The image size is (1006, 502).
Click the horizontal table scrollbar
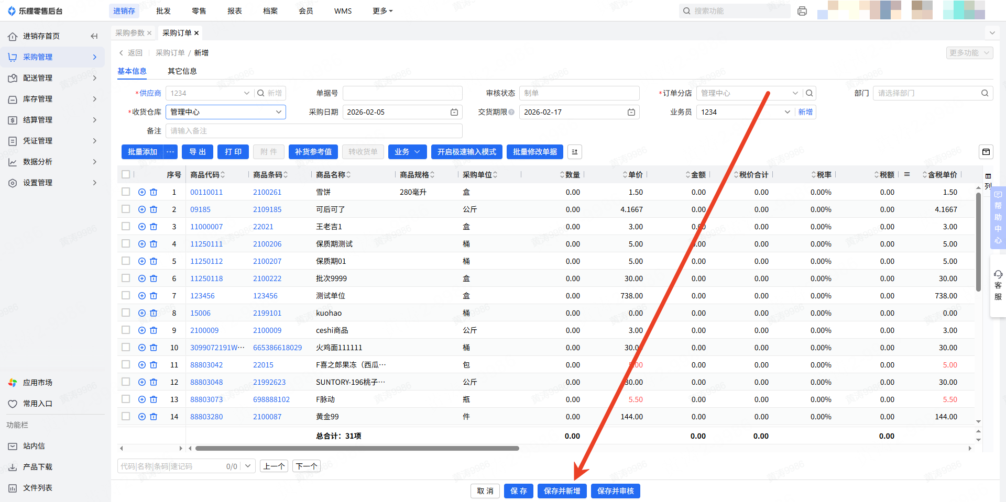coord(356,448)
